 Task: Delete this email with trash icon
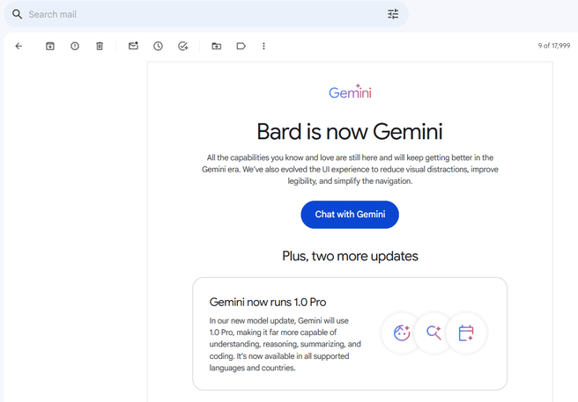tap(100, 46)
